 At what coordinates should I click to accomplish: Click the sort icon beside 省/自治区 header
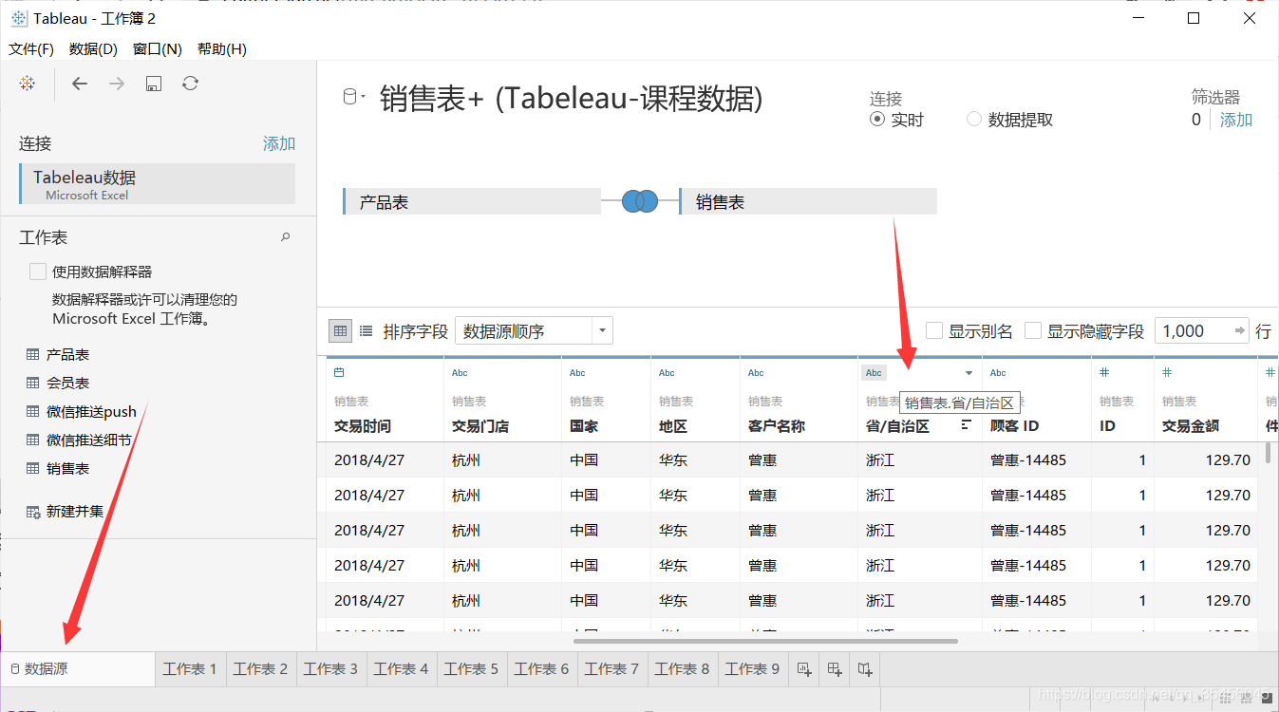pyautogui.click(x=966, y=425)
